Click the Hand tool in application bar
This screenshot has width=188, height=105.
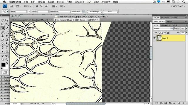click(37, 6)
